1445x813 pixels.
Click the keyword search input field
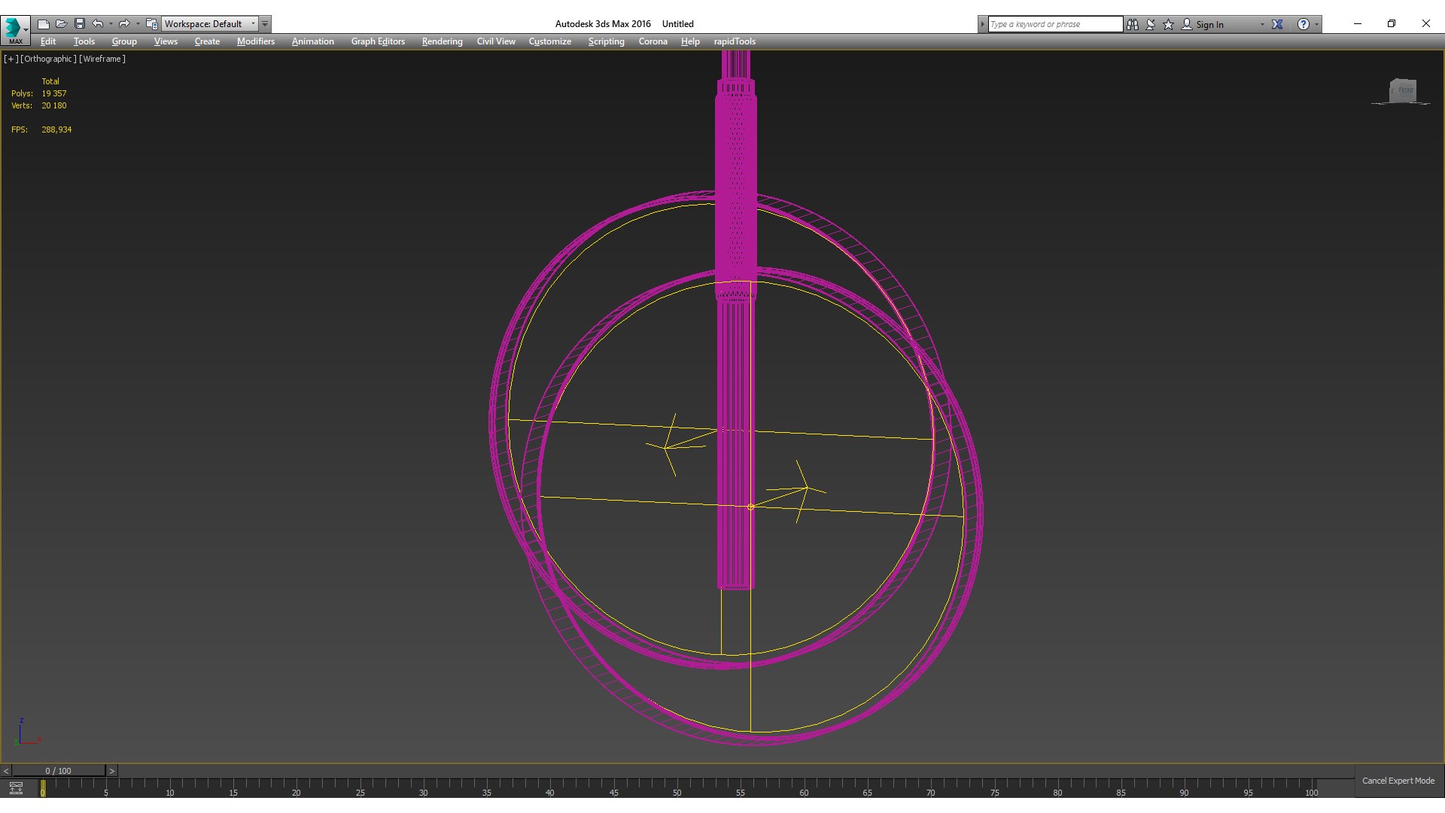click(1054, 24)
